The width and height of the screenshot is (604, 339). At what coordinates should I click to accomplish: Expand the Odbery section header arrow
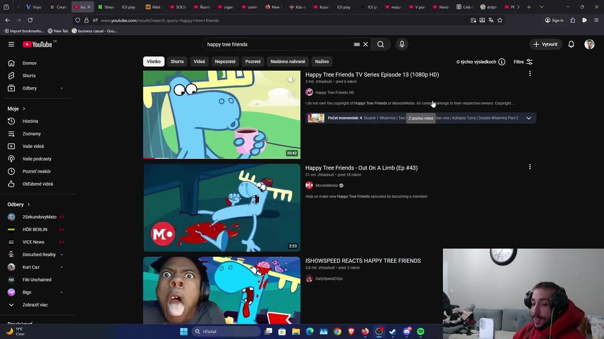pos(28,204)
